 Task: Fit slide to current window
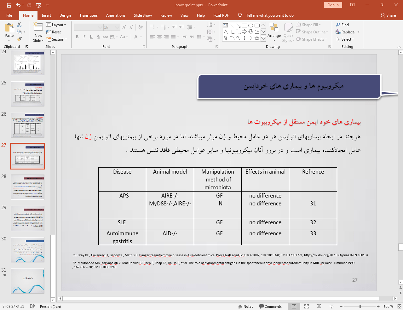(399, 306)
